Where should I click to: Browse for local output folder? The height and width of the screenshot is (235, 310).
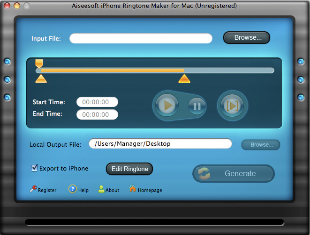[x=261, y=145]
